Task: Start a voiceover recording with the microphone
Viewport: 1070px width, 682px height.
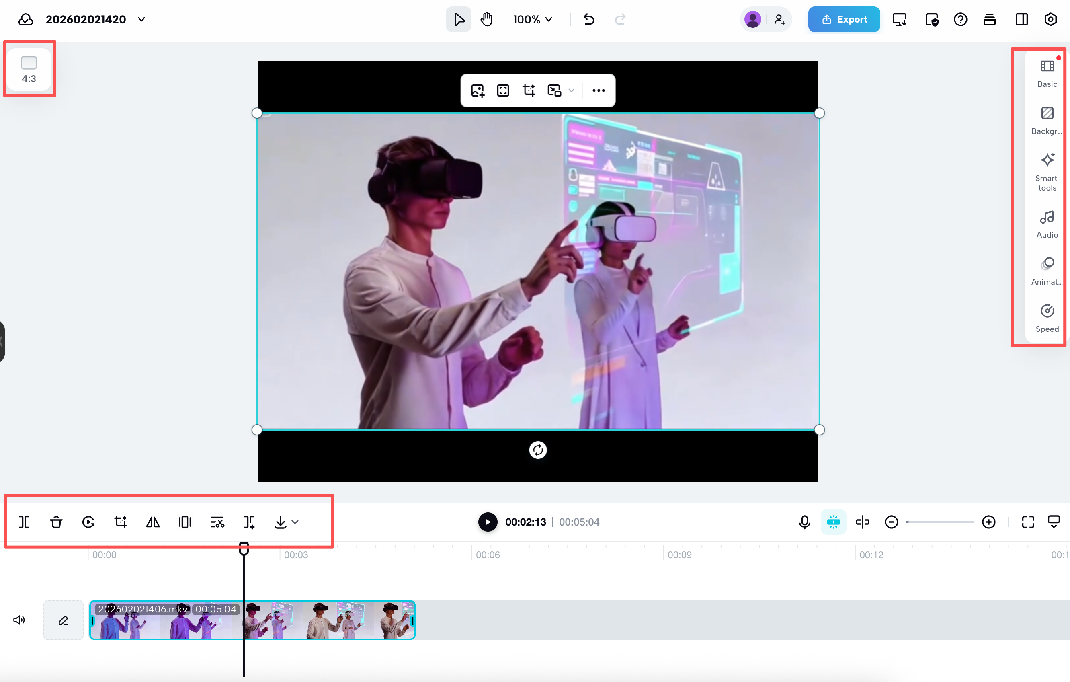Action: [x=804, y=522]
